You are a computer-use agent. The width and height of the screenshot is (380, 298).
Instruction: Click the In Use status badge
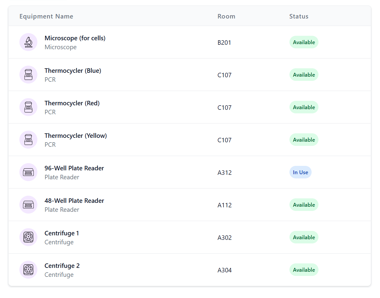[300, 172]
